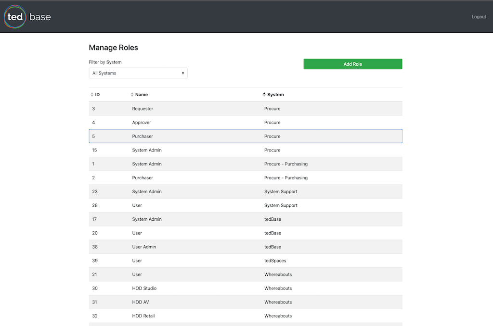The image size is (493, 326).
Task: Click the Logout link
Action: tap(479, 17)
